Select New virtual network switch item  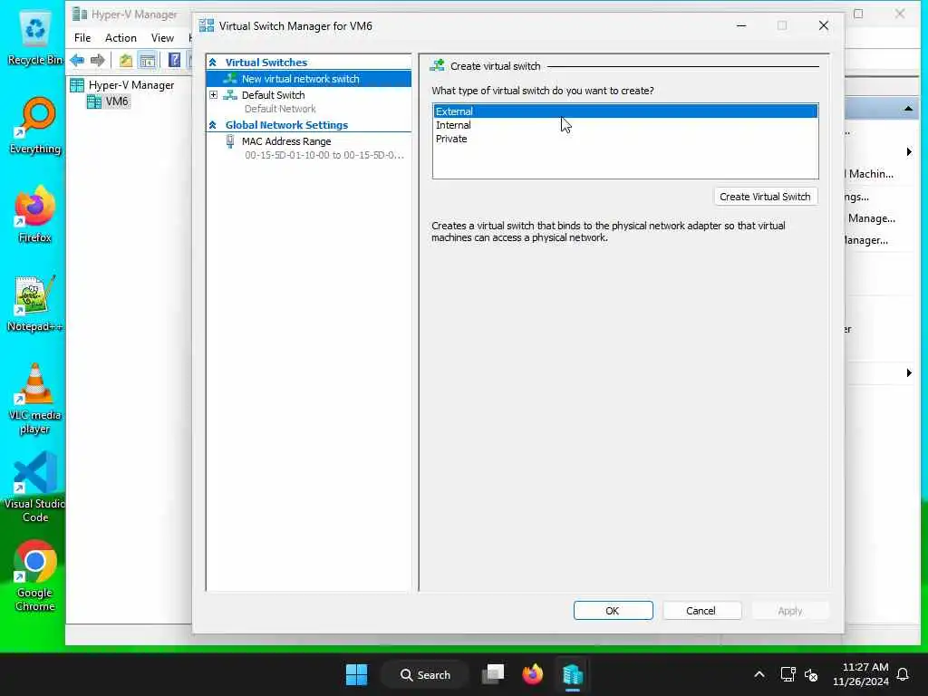click(x=308, y=79)
